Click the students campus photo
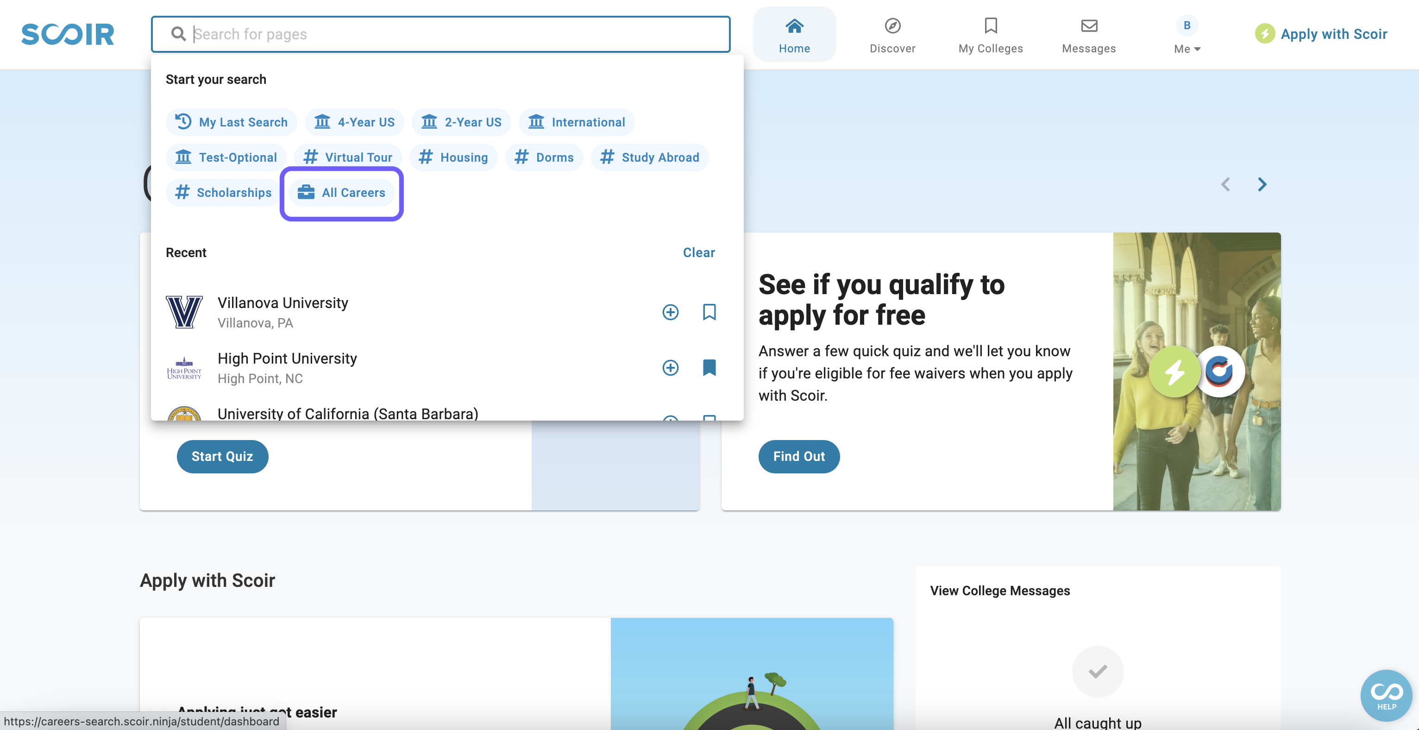 [1196, 371]
